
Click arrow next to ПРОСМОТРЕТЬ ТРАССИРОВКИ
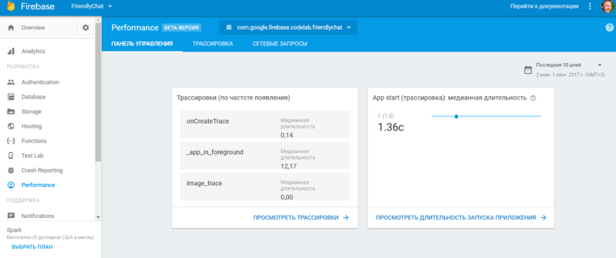pyautogui.click(x=345, y=217)
